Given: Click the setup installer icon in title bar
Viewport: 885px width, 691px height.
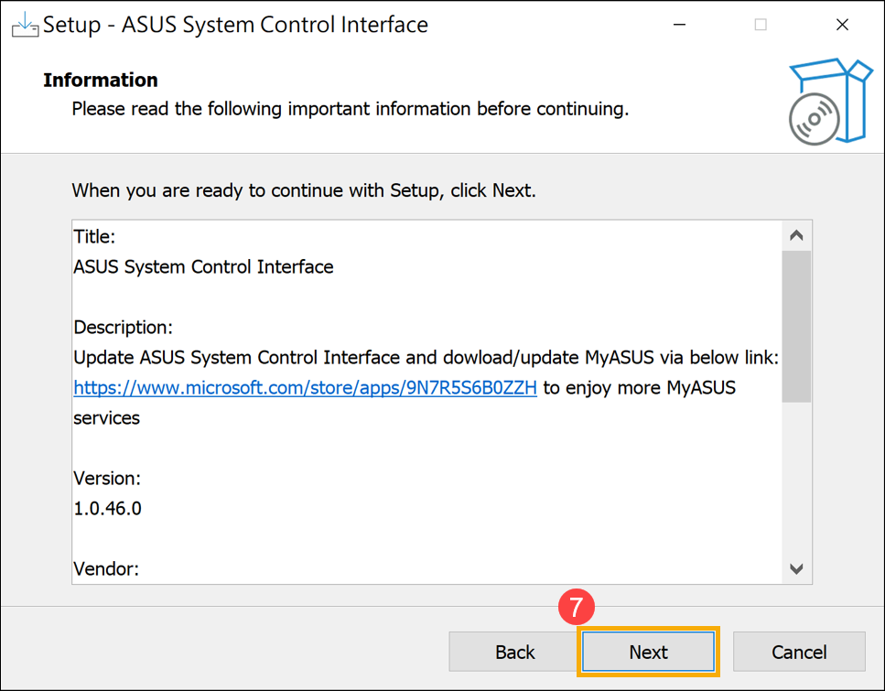Looking at the screenshot, I should [25, 26].
